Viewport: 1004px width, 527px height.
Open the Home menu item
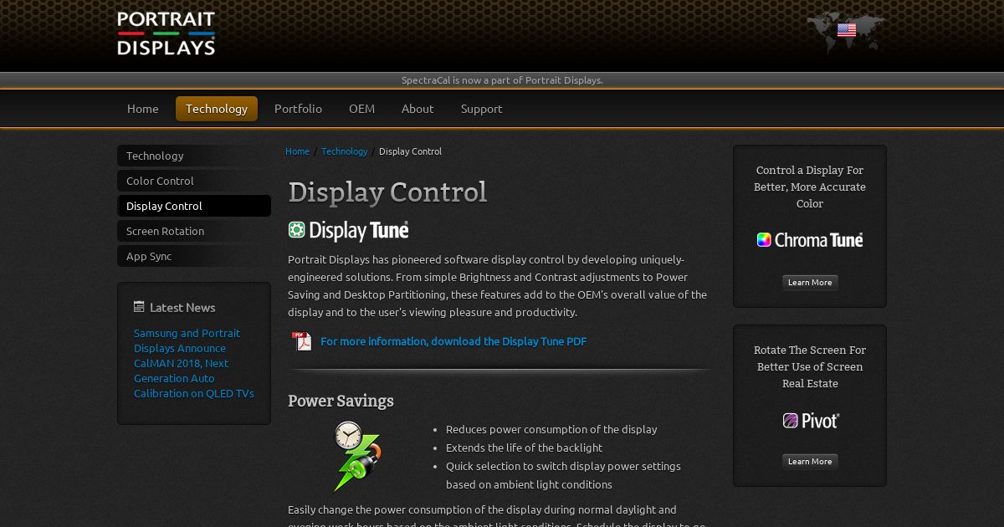point(143,109)
